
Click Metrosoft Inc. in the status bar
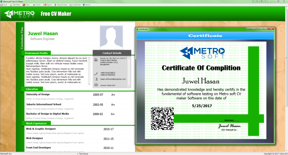[x=6, y=154]
